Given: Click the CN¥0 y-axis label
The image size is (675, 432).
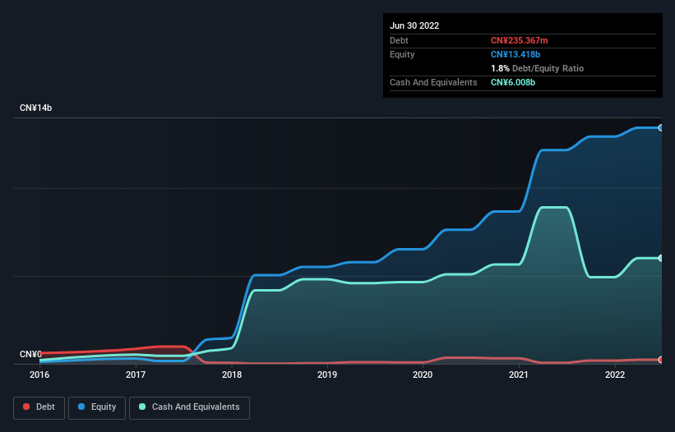Looking at the screenshot, I should click(x=30, y=354).
